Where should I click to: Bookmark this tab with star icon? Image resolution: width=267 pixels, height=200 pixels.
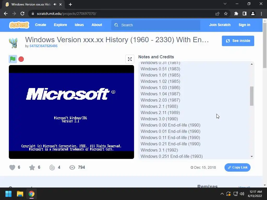click(x=226, y=14)
